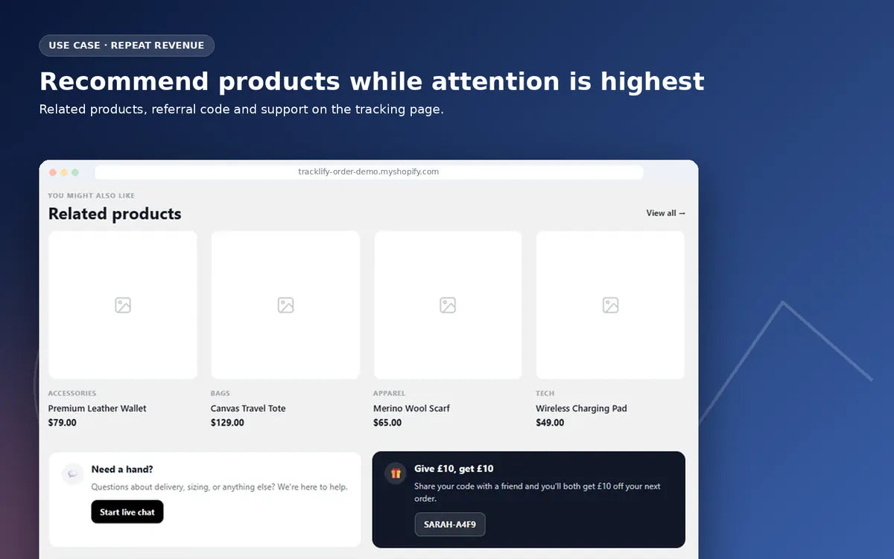
Task: Click the APPAREL category label
Action: [389, 394]
